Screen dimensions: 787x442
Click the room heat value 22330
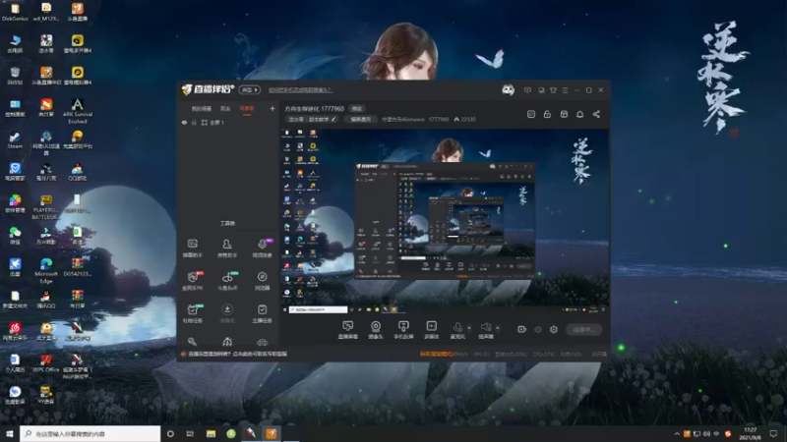pyautogui.click(x=464, y=119)
